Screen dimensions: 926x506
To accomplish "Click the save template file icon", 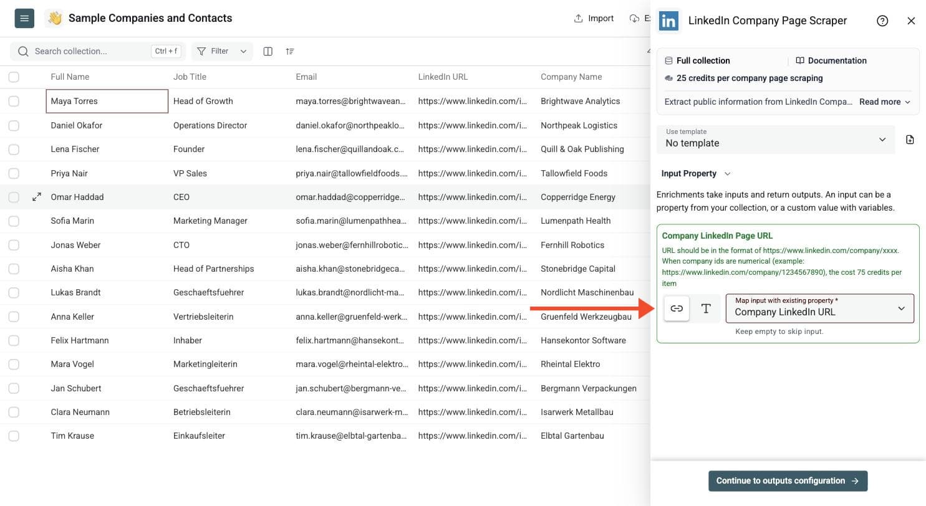I will point(910,140).
